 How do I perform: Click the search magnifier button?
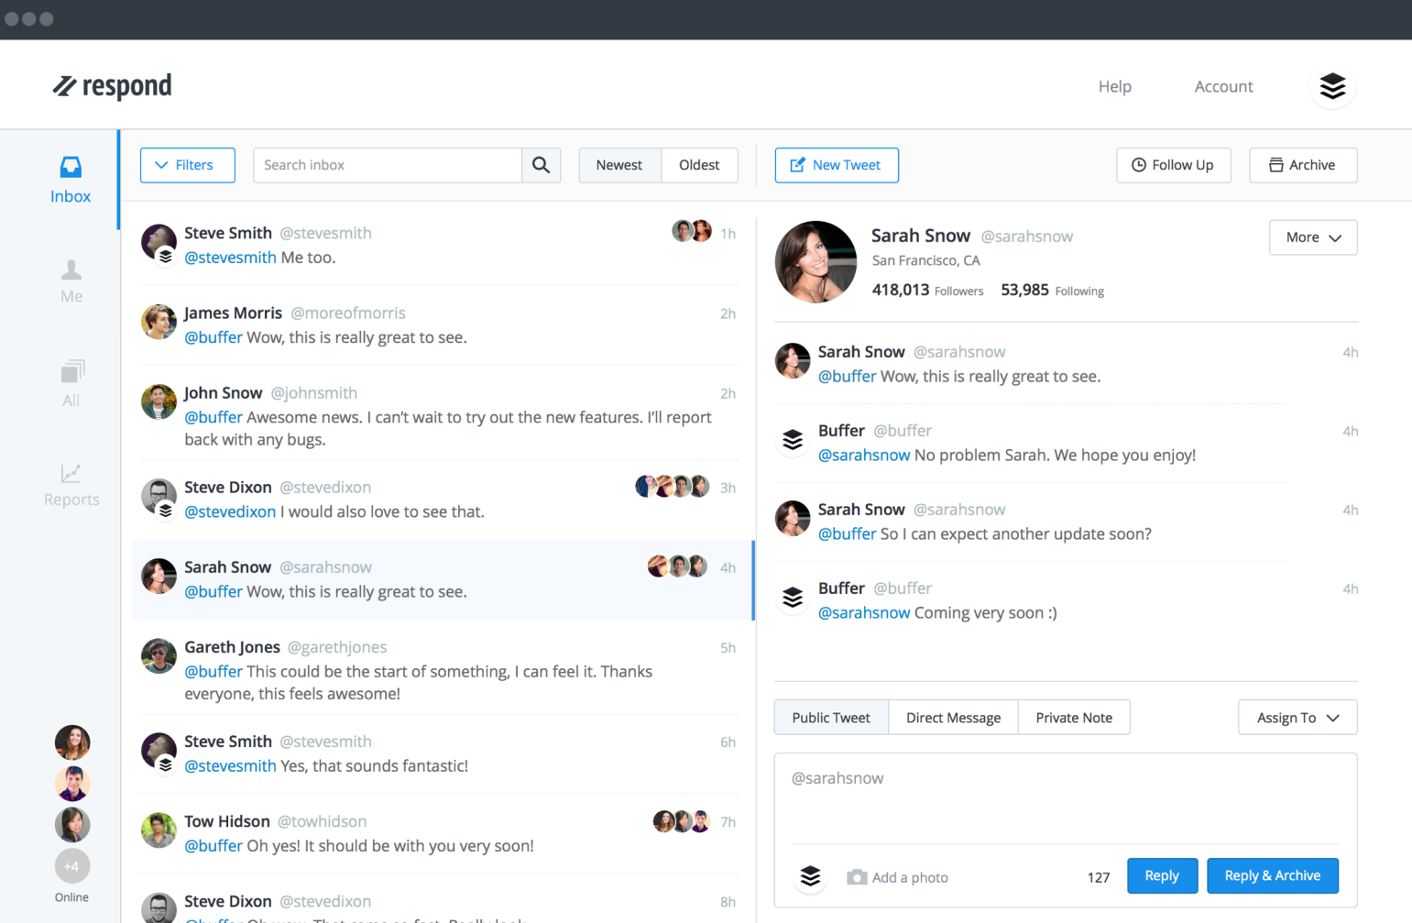(x=541, y=165)
